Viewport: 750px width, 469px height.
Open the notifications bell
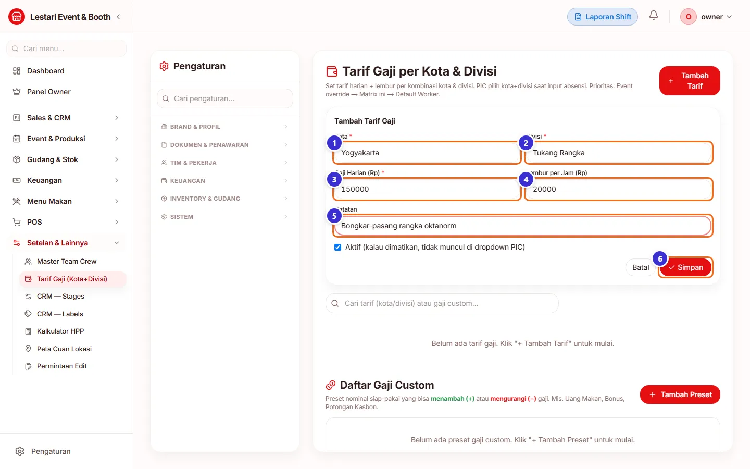click(654, 16)
